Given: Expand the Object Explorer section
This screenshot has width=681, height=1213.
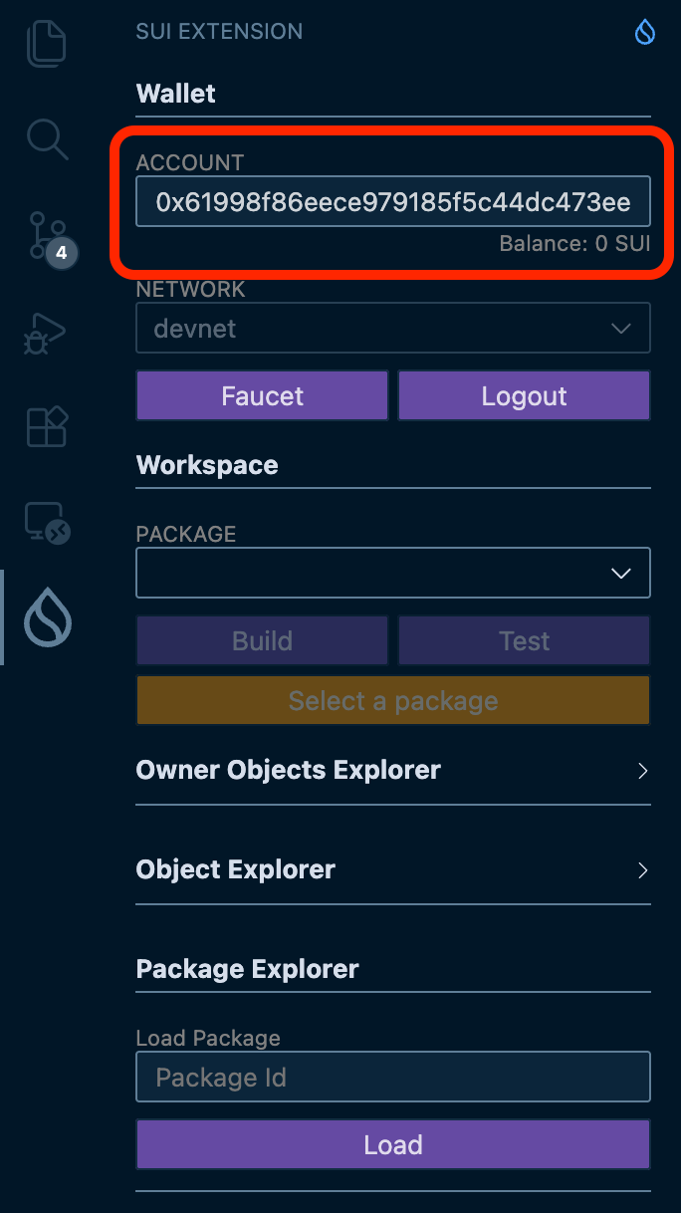Looking at the screenshot, I should (x=392, y=868).
